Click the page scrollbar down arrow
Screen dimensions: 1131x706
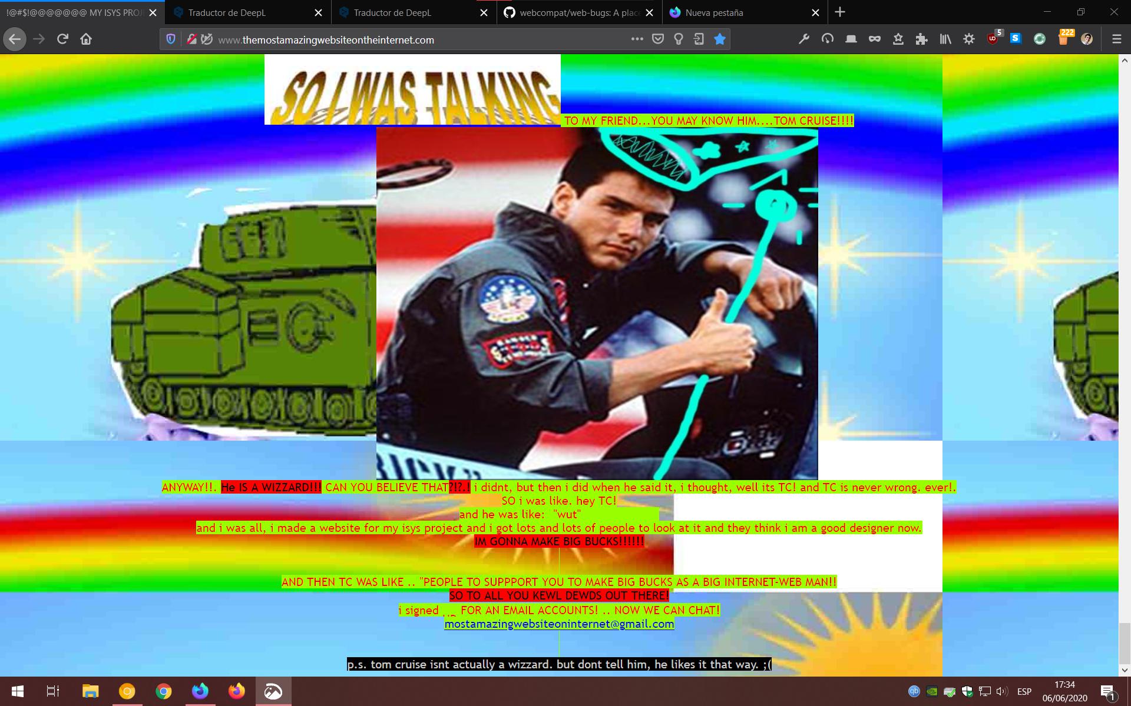pyautogui.click(x=1125, y=670)
